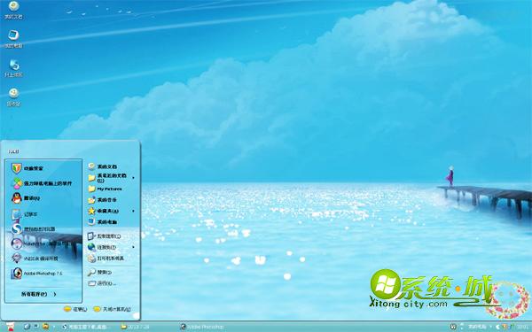Screen dimensions: 532x332
Task: Click the Start button on the taskbar
Action: click(10, 327)
